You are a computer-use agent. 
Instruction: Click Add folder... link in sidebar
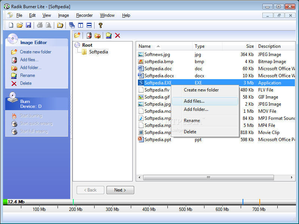click(x=31, y=68)
